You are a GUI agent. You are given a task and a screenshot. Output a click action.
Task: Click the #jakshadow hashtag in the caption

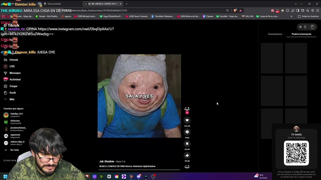[149, 166]
